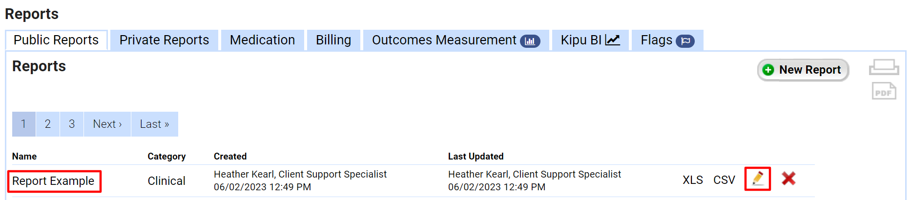Jump to the Last page
Viewport: 912px width, 200px height.
154,124
